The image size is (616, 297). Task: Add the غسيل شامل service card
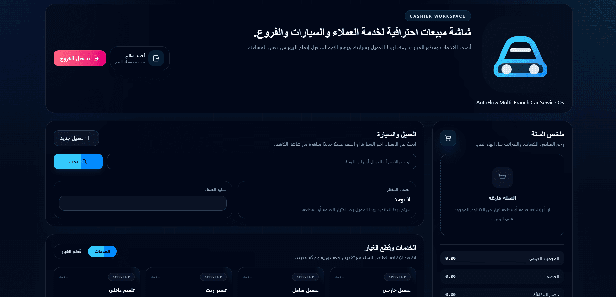(x=281, y=282)
